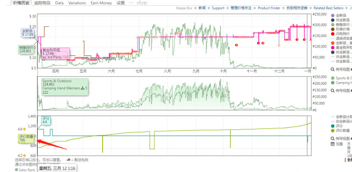This screenshot has width=352, height=172.
Task: Toggle the 退换货 series legend entry
Action: (342, 38)
